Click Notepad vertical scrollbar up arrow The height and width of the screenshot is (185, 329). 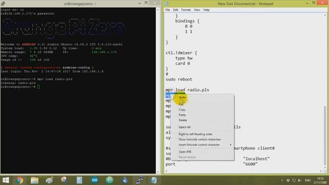(x=325, y=15)
